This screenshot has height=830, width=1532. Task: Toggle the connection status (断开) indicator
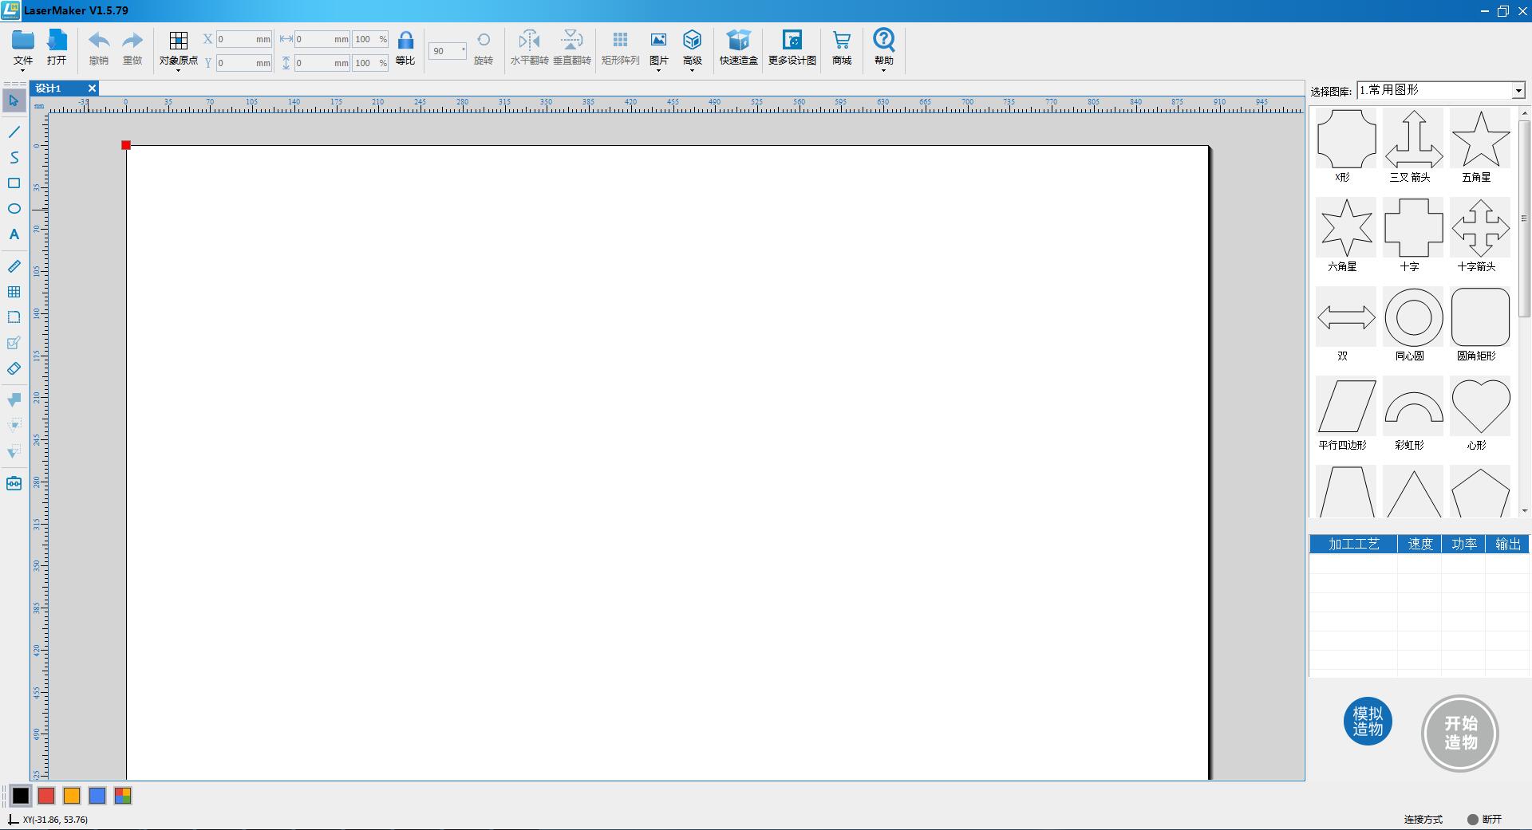tap(1473, 819)
